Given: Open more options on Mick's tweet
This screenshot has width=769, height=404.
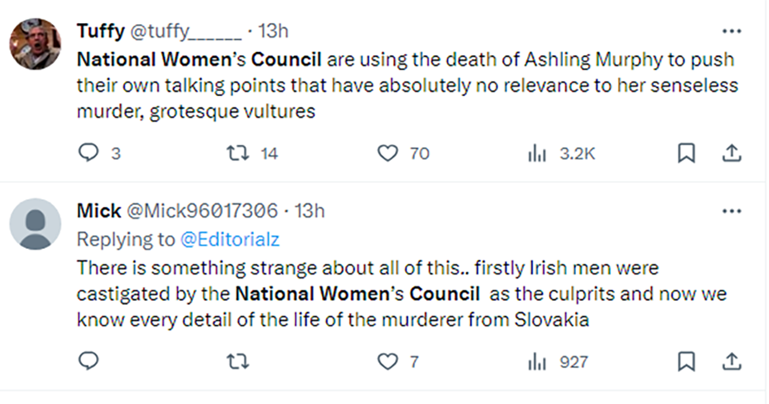Looking at the screenshot, I should click(731, 211).
